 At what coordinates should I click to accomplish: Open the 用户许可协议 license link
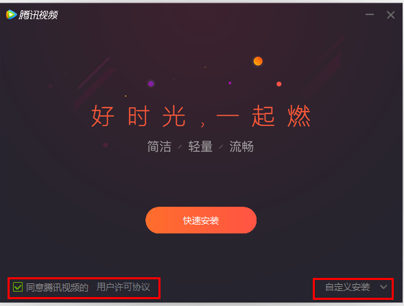[123, 287]
